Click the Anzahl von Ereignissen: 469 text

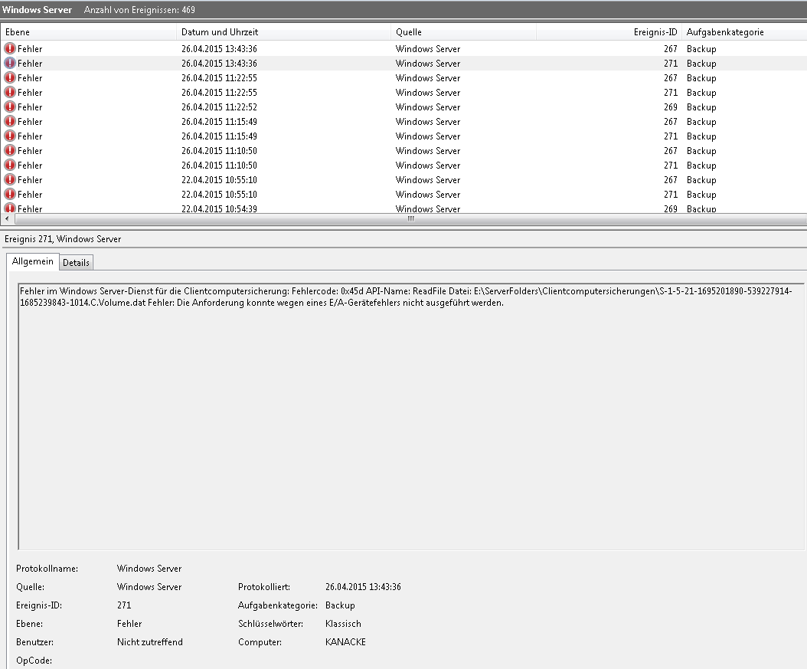point(139,10)
